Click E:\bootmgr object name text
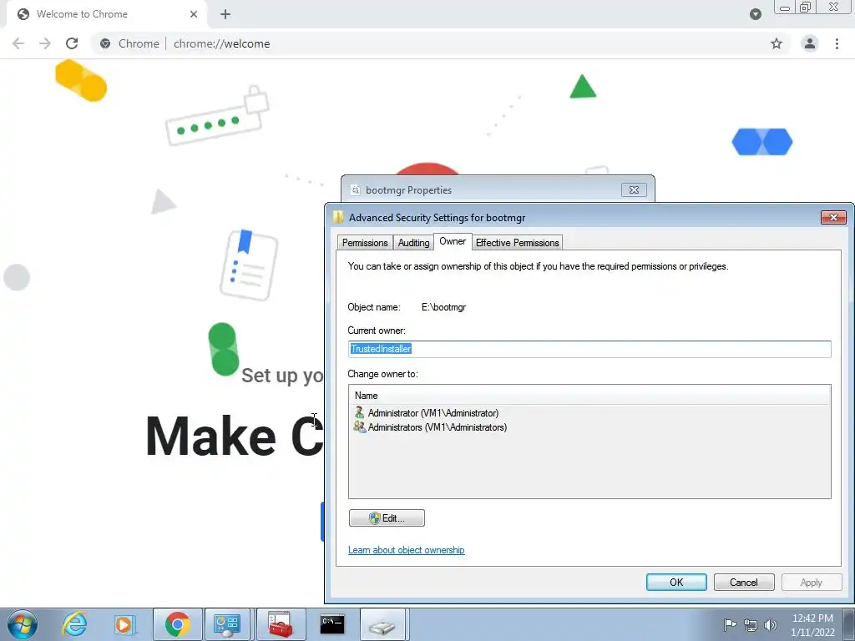855x641 pixels. [444, 307]
